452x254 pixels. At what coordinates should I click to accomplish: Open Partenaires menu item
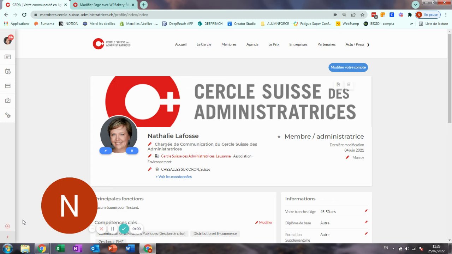(326, 44)
